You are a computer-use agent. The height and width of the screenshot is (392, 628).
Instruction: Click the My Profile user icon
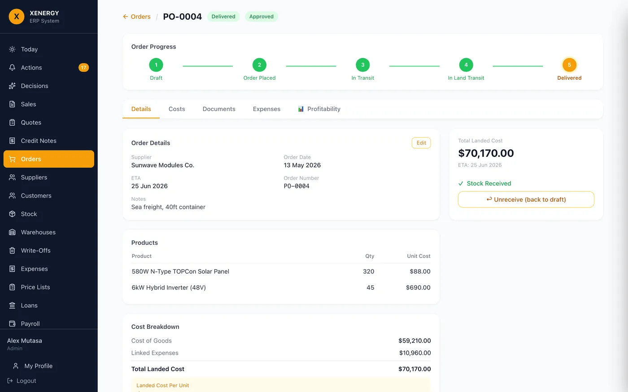(16, 366)
